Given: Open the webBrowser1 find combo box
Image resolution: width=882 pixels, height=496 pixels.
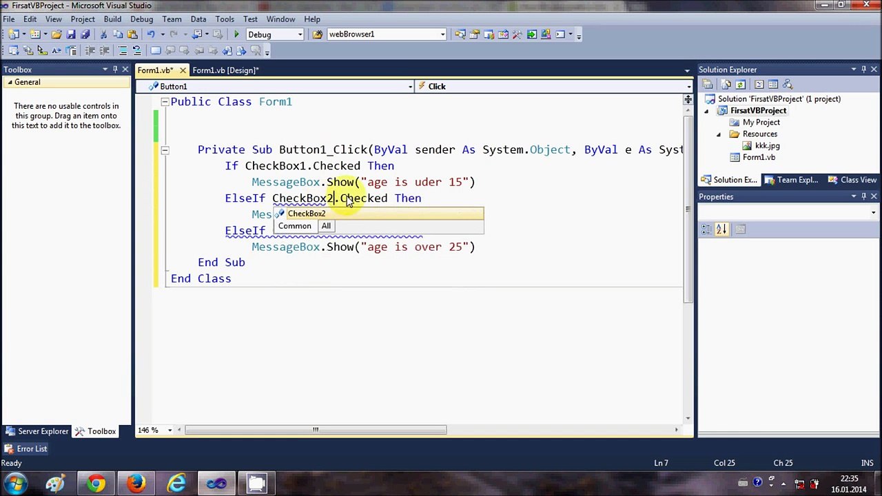Looking at the screenshot, I should pyautogui.click(x=442, y=34).
